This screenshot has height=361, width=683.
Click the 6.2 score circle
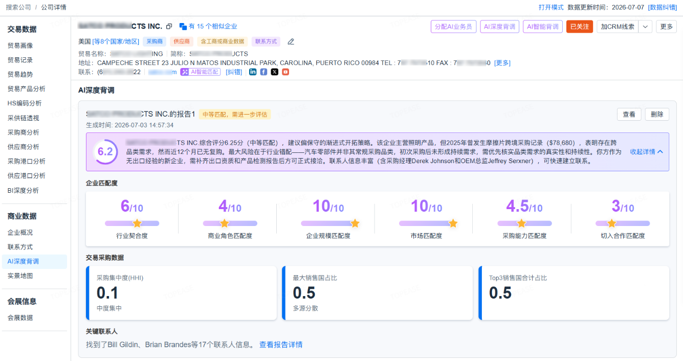(105, 152)
